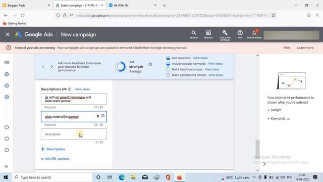This screenshot has width=323, height=182.
Task: Add another description with plus Description
Action: pyautogui.click(x=53, y=149)
